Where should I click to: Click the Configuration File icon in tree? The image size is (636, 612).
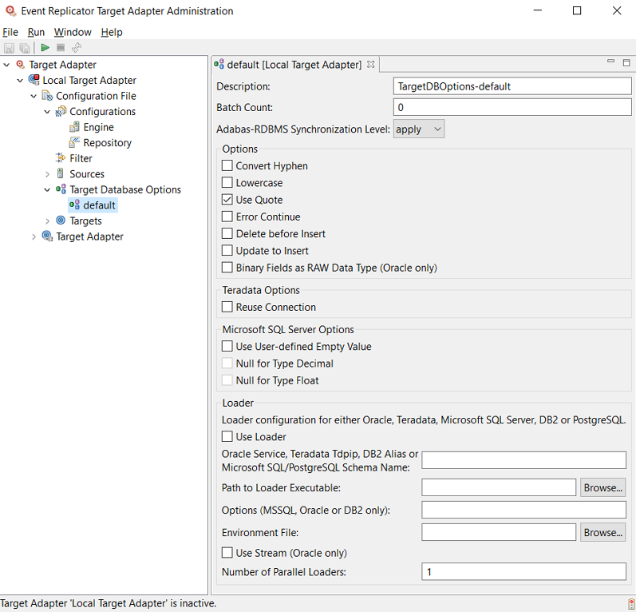47,96
